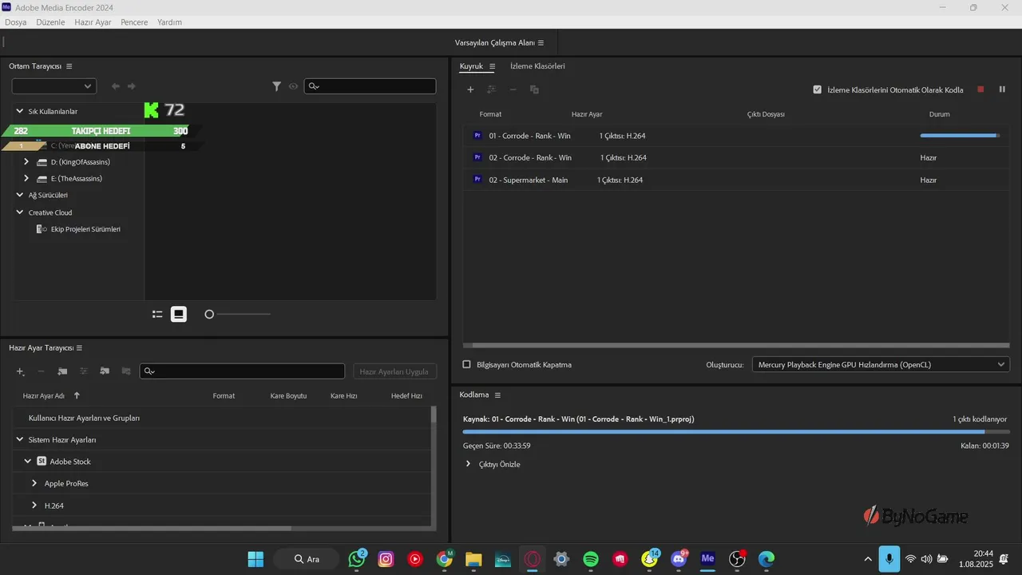Uncheck İzleme Klasörlerini Otomatik Olarak Kodla
1022x575 pixels.
click(x=817, y=89)
